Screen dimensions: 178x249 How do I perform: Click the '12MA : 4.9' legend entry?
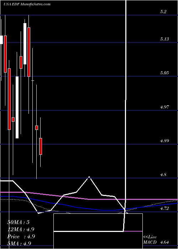click(x=21, y=229)
